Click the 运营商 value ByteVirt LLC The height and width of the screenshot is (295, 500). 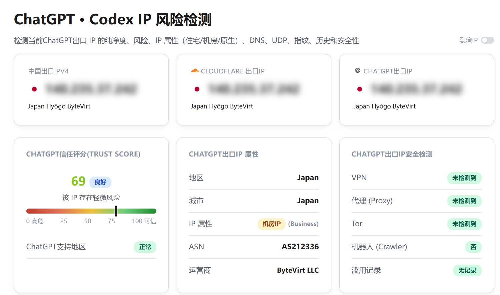click(298, 270)
